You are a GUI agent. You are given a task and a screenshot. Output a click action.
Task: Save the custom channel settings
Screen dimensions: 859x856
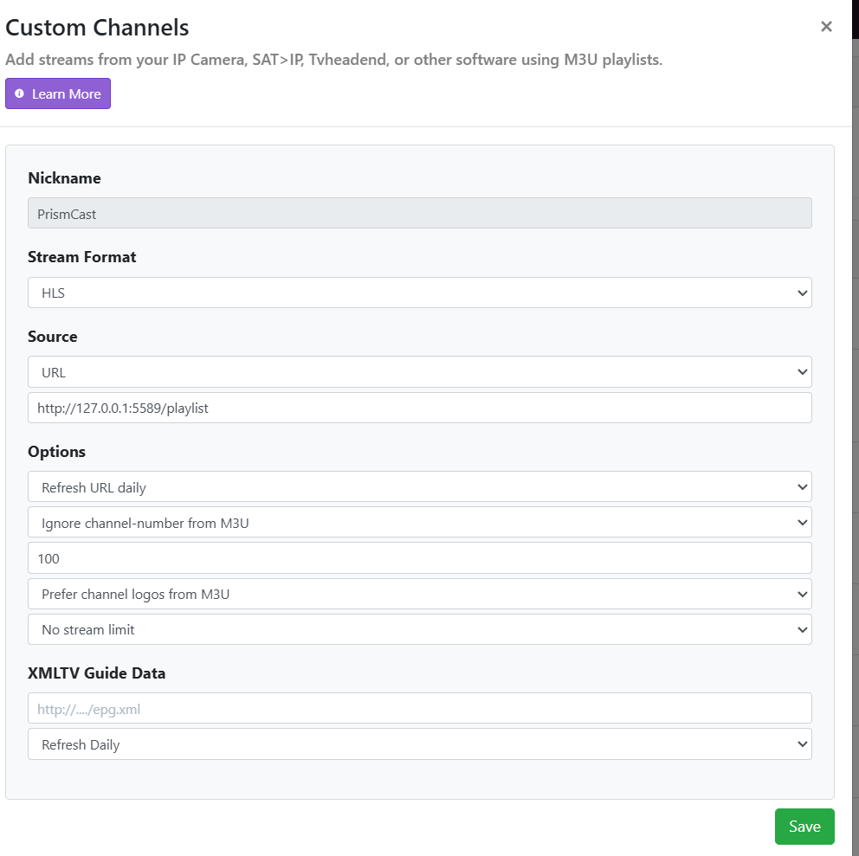804,827
